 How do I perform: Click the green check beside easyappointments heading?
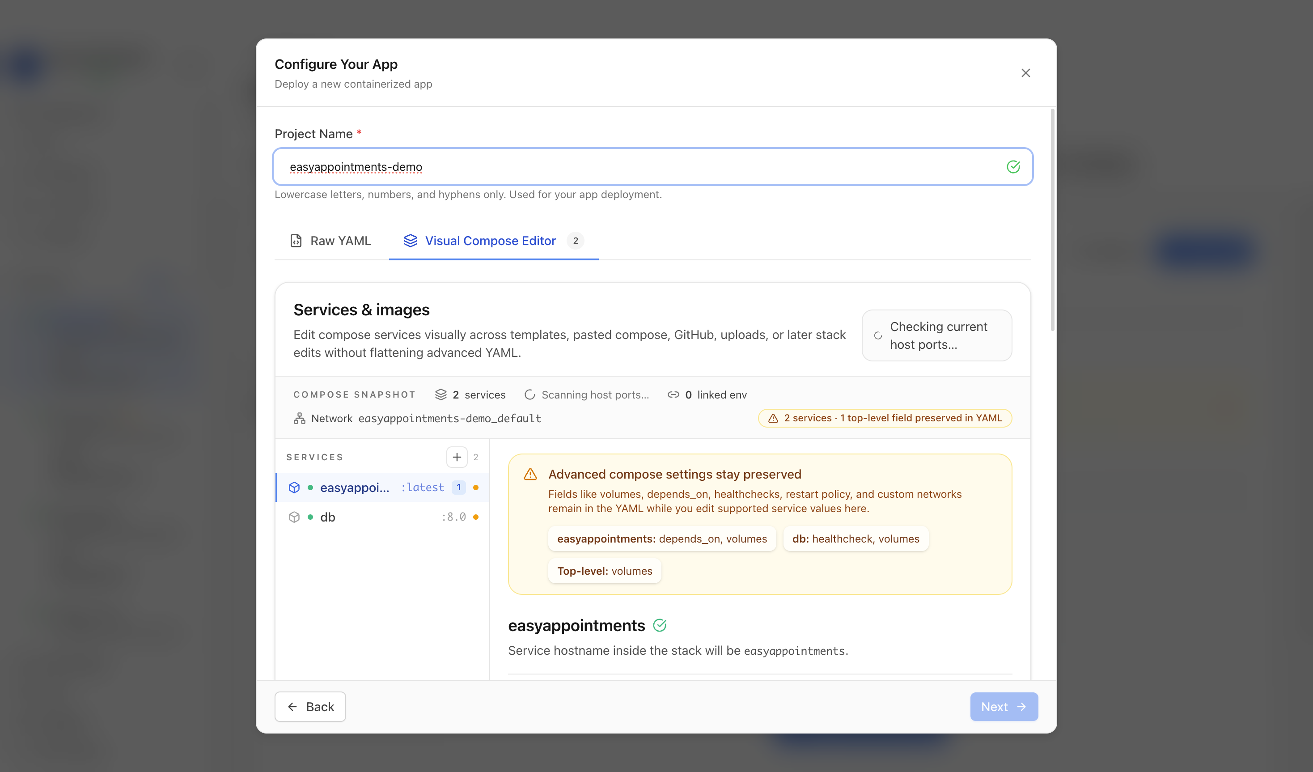[x=660, y=626]
